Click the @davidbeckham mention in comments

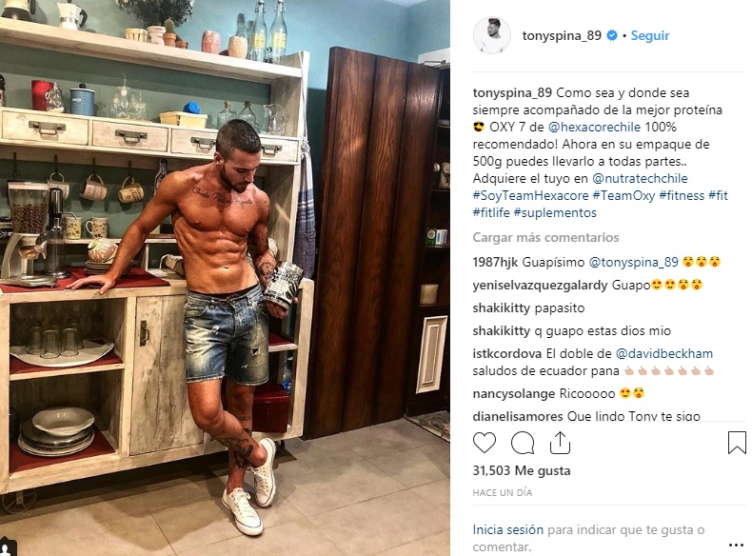[x=663, y=353]
